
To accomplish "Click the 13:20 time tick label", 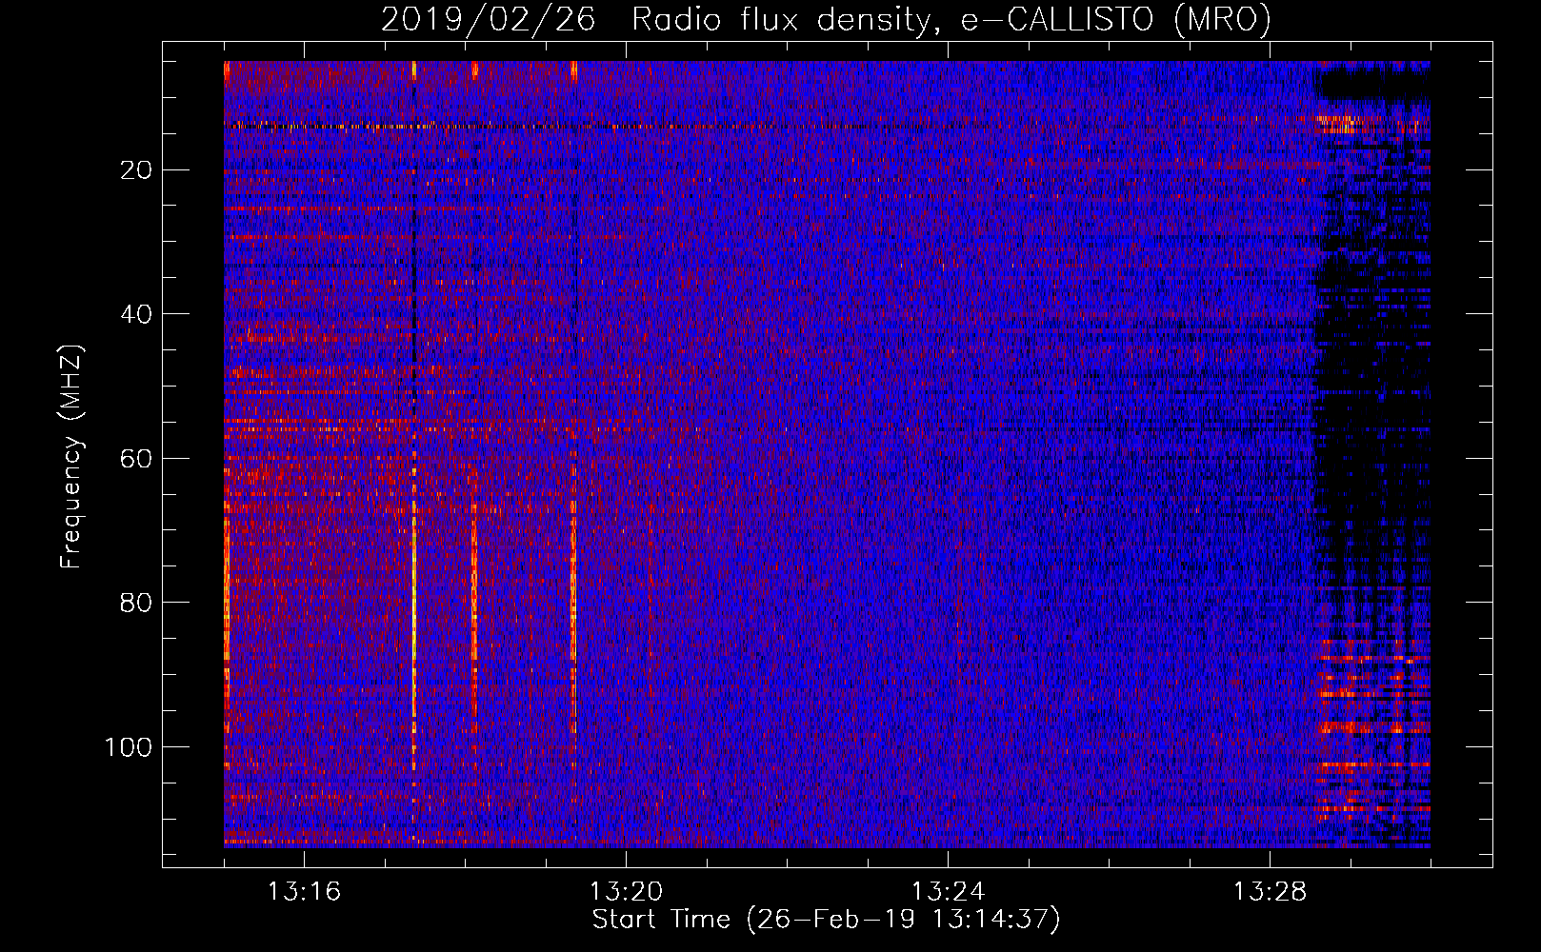I will tap(626, 892).
